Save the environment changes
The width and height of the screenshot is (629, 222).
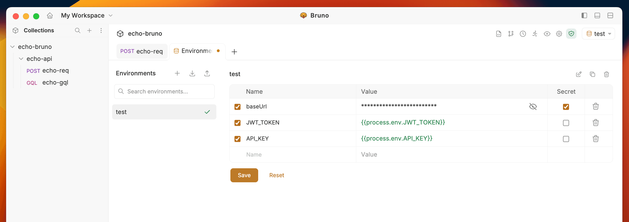(244, 175)
